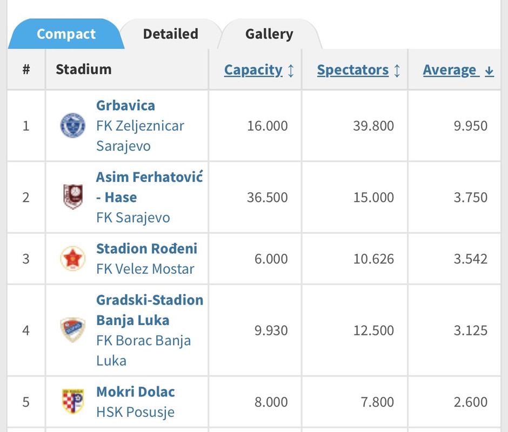This screenshot has height=432, width=508.
Task: Open the Gradski-Stadion Banja Luka link
Action: [150, 310]
